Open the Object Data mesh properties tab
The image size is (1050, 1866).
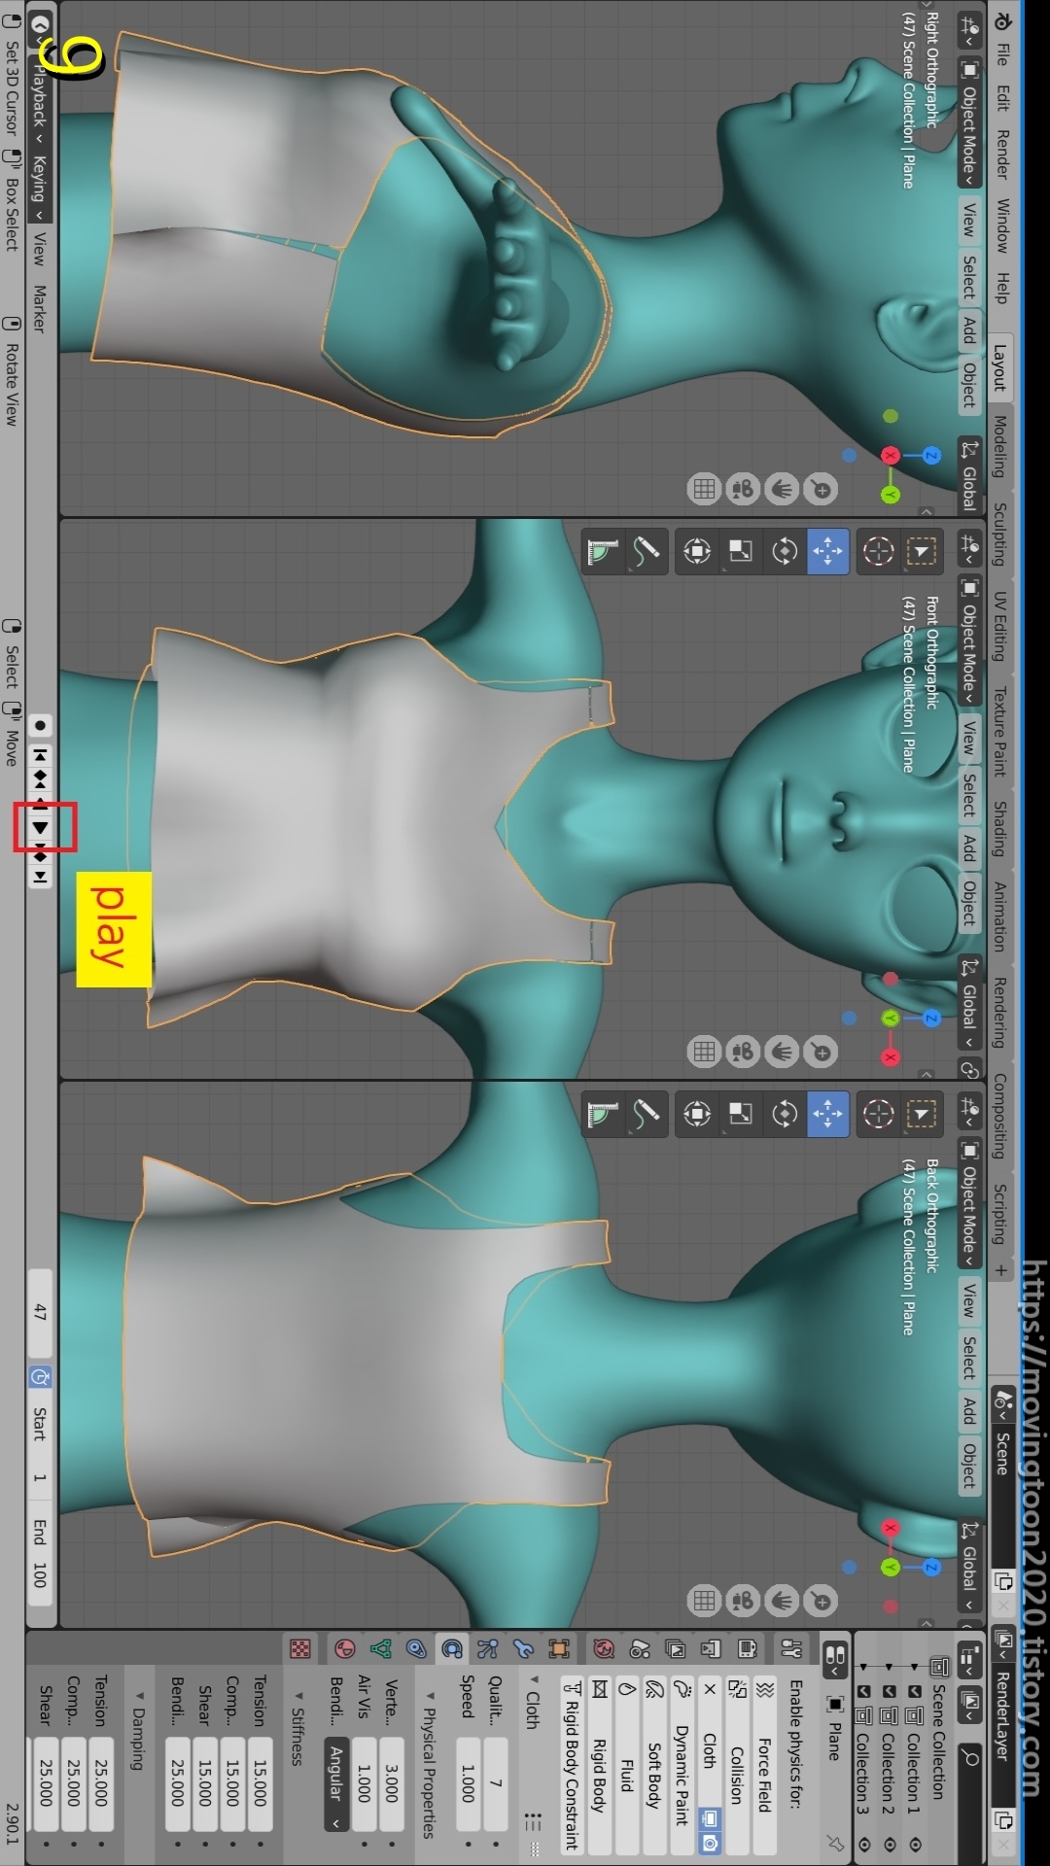(x=380, y=1648)
